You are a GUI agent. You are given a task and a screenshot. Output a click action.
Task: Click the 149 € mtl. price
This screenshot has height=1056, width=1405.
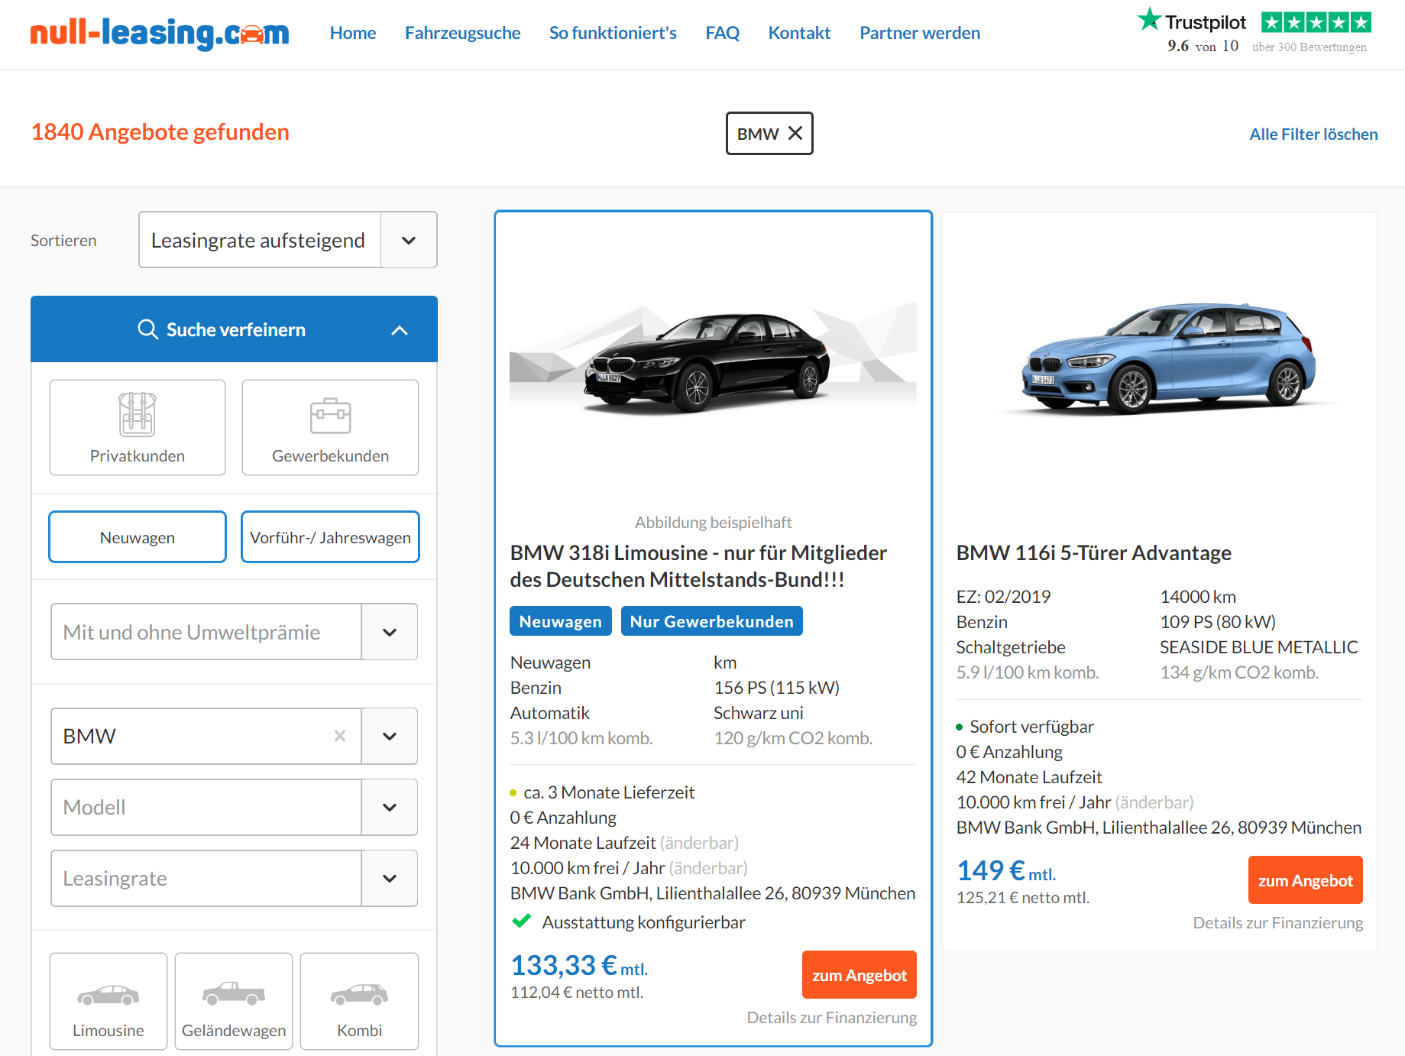tap(1006, 871)
